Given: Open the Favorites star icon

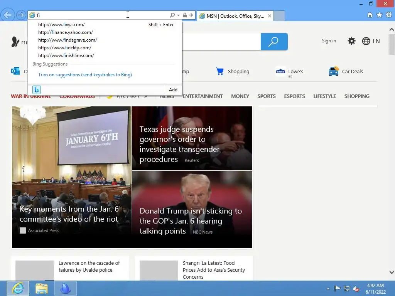Looking at the screenshot, I should tap(380, 15).
